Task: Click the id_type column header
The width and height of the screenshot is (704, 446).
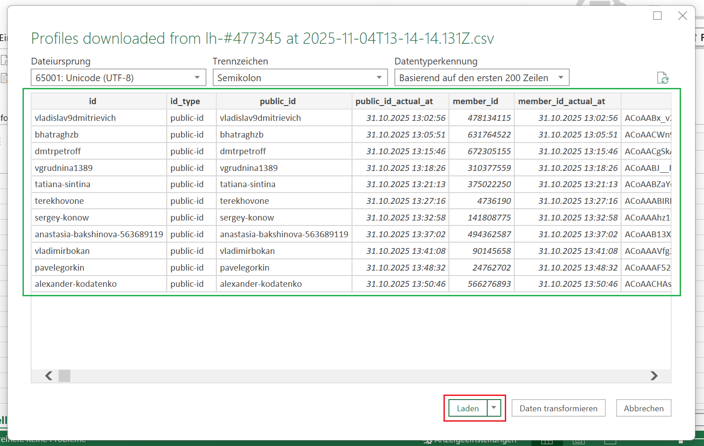Action: coord(185,101)
